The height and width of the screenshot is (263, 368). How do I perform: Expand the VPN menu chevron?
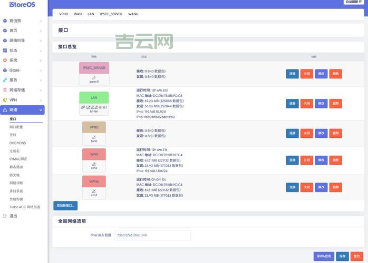click(x=41, y=100)
